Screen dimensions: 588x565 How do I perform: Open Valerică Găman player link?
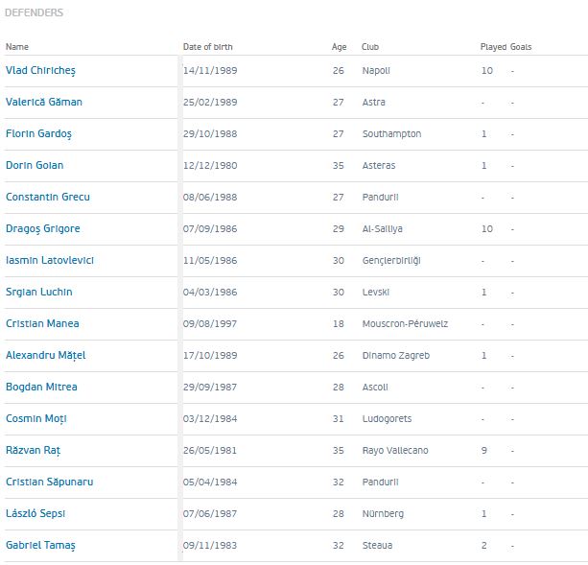[44, 102]
